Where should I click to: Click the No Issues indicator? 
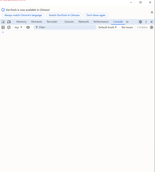click(127, 27)
